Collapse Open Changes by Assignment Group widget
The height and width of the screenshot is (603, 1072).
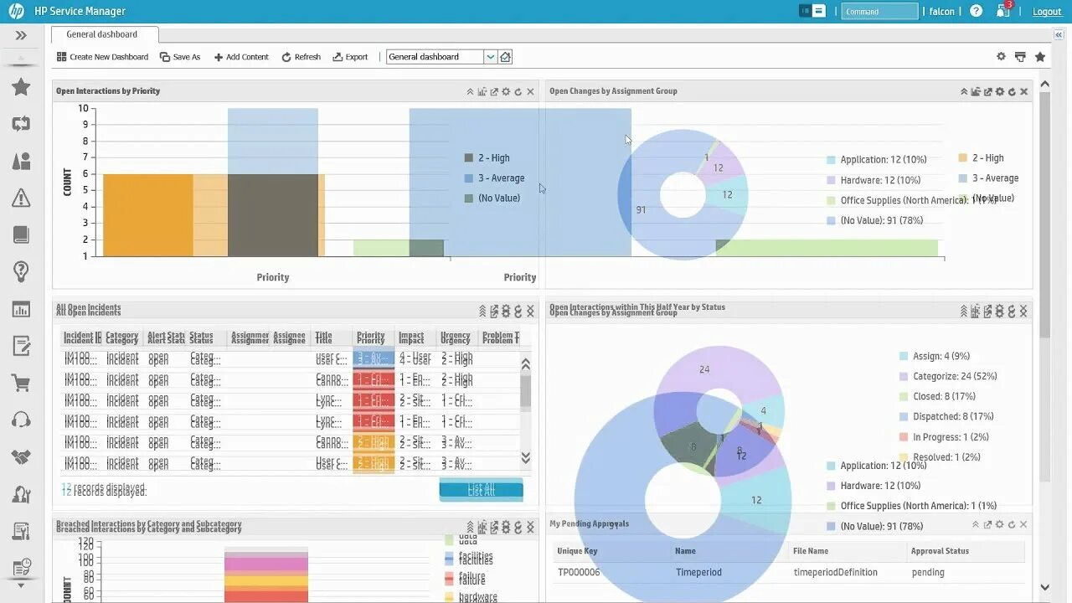[x=964, y=91]
